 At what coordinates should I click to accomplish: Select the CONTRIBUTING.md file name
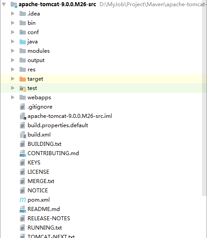coord(53,153)
